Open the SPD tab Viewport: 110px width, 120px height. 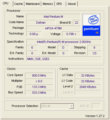tap(60, 4)
